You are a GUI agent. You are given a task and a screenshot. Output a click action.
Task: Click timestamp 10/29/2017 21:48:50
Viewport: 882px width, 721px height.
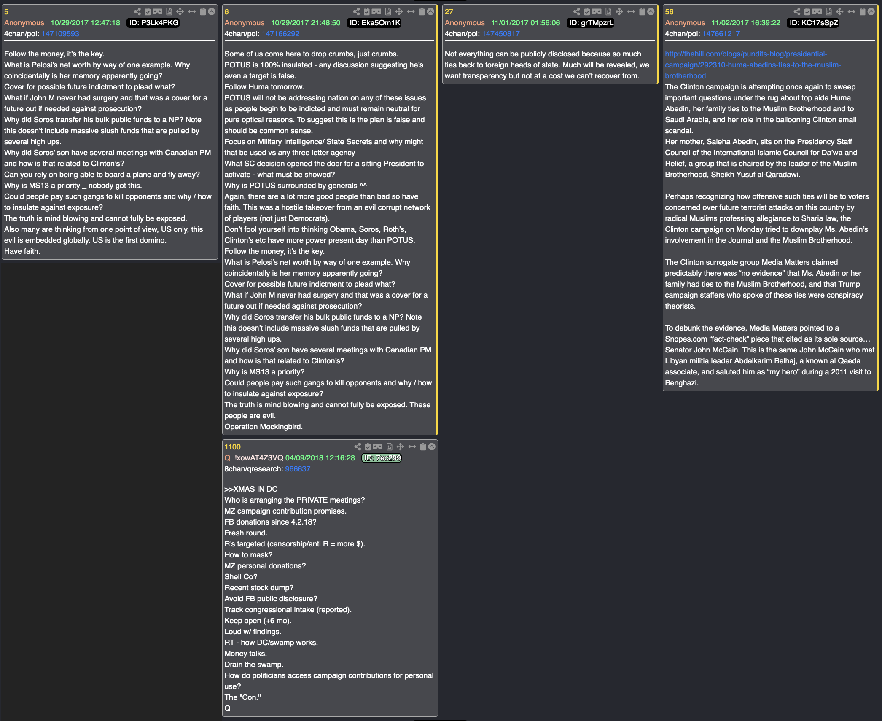306,23
